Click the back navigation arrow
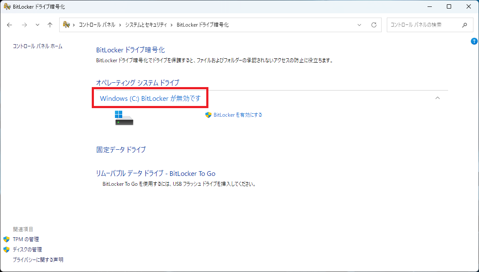This screenshot has width=479, height=272. tap(9, 25)
